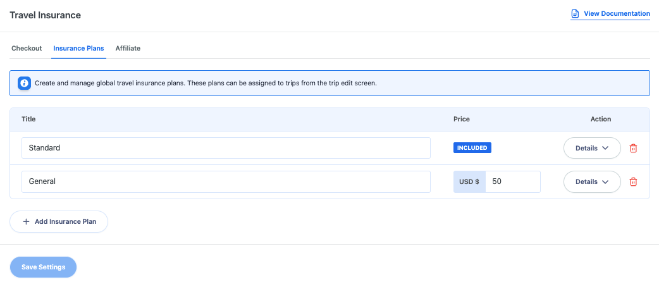659x282 pixels.
Task: Click the chevron arrow in Standard row
Action: pyautogui.click(x=605, y=148)
